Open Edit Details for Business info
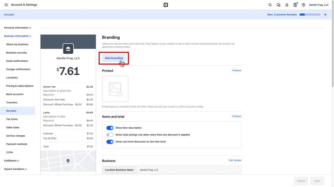This screenshot has height=187, width=334. pos(235,160)
